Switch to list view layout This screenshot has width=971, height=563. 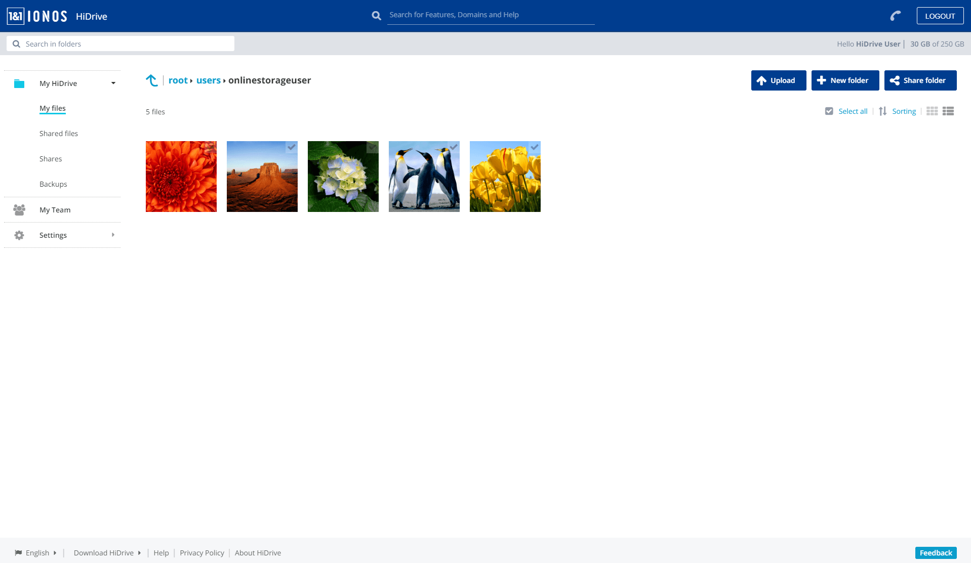pos(948,111)
